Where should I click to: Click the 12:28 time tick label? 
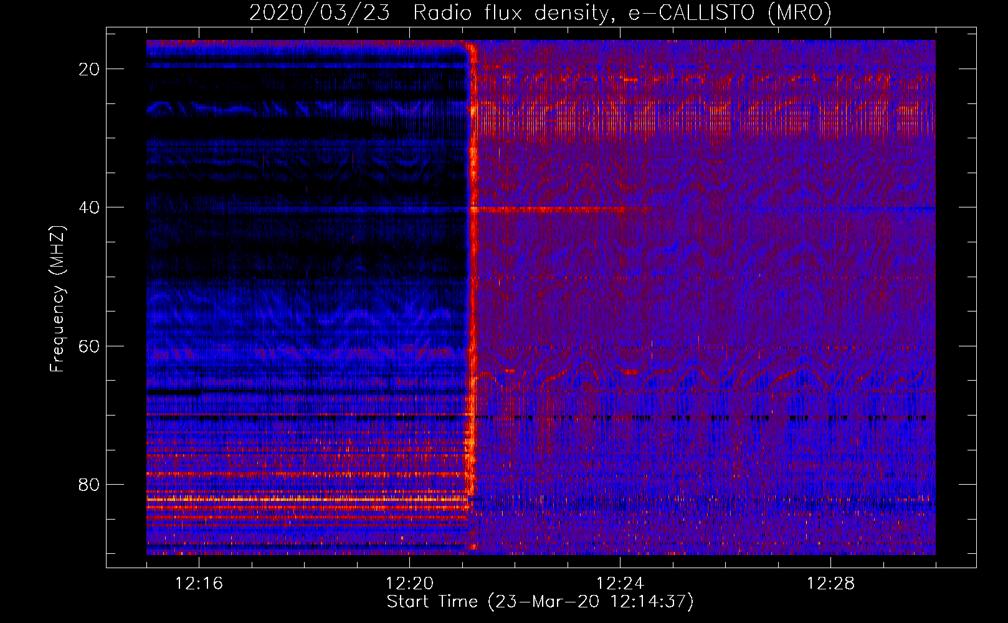pos(830,584)
